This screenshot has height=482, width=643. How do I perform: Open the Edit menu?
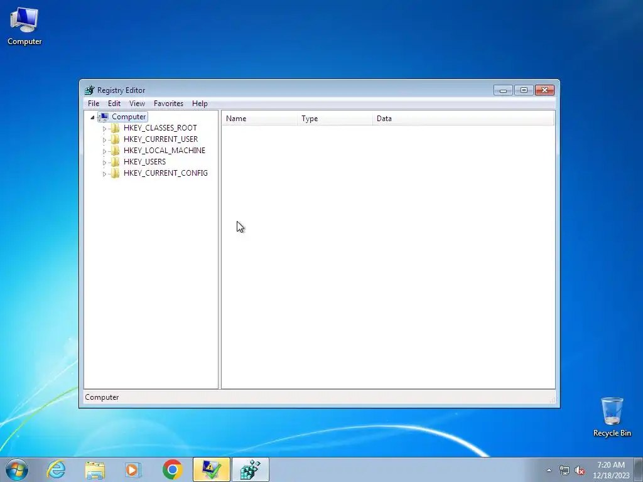[x=114, y=104]
